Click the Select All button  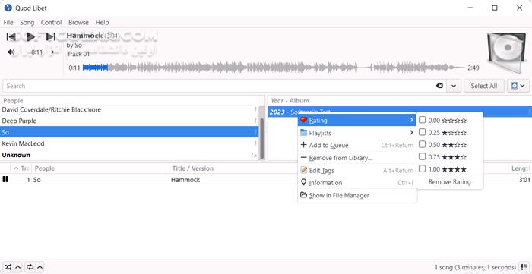(484, 86)
